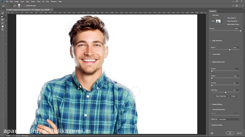Expand the toolbar double-arrow toggle
The image size is (245, 137).
(x=1, y=9)
